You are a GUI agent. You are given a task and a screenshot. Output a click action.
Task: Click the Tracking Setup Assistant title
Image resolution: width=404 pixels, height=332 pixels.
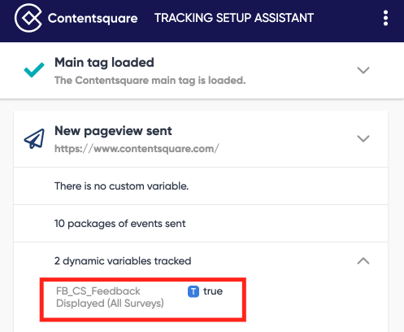(x=234, y=18)
